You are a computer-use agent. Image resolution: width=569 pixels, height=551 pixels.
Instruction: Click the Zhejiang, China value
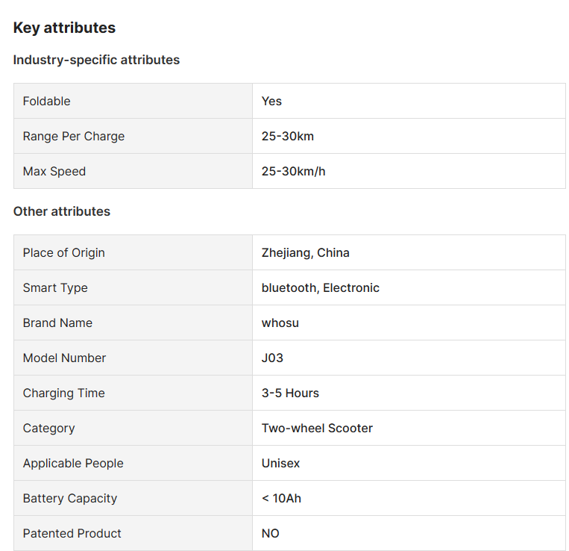[305, 252]
